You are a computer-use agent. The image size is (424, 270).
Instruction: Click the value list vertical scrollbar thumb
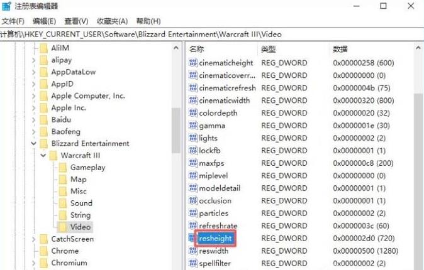click(418, 181)
